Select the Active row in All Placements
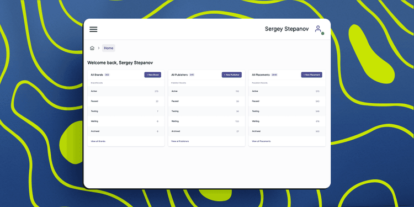This screenshot has width=414, height=207. pyautogui.click(x=287, y=91)
